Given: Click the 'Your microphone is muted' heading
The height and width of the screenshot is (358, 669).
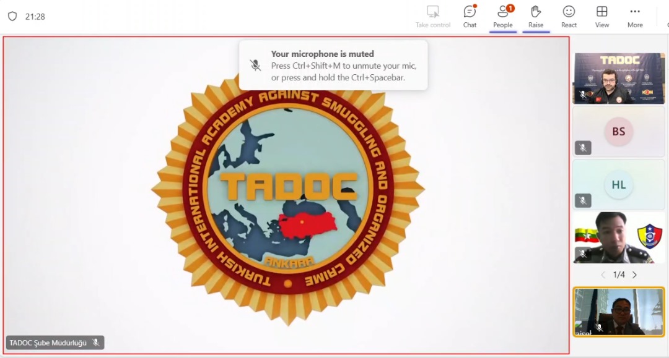Looking at the screenshot, I should 323,54.
